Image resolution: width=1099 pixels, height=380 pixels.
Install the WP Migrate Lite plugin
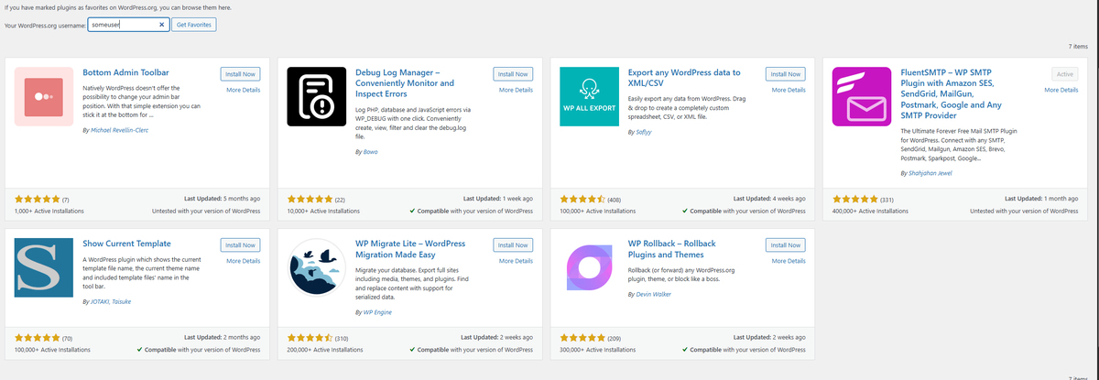[x=513, y=244]
